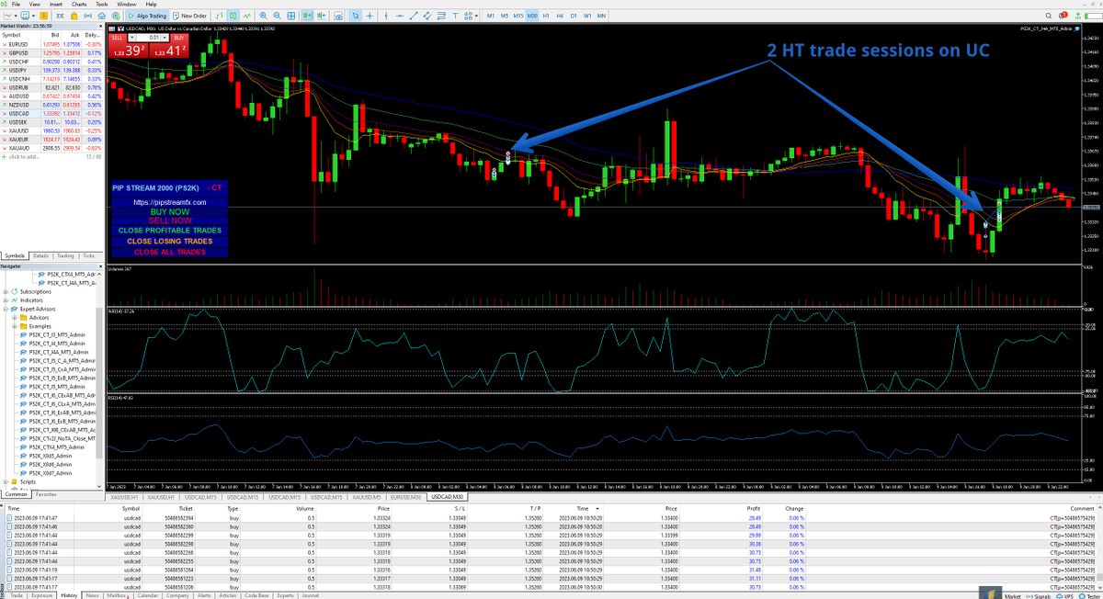This screenshot has width=1103, height=599.
Task: Select the trendline drawing tool
Action: click(x=414, y=16)
